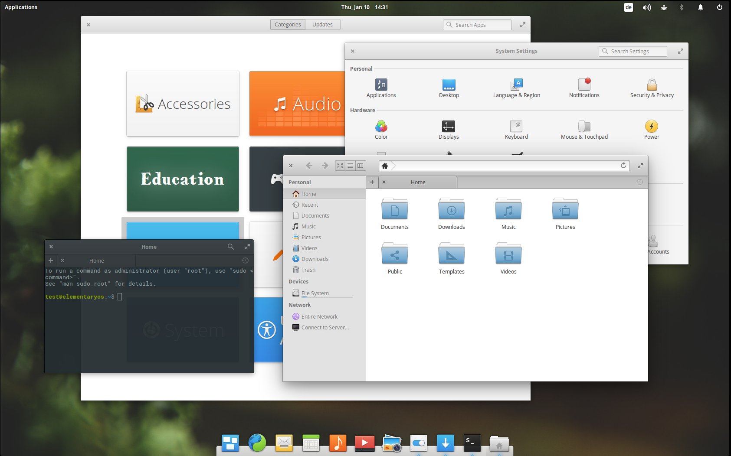This screenshot has width=731, height=456.
Task: Open the Applications menu
Action: point(21,7)
